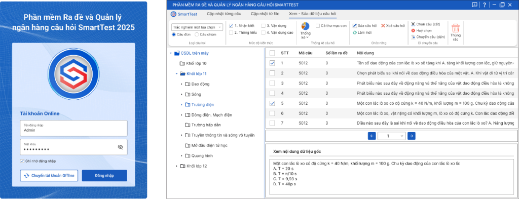This screenshot has width=519, height=199.
Task: Click the Chuyển tài khoản Offline button
Action: click(49, 176)
